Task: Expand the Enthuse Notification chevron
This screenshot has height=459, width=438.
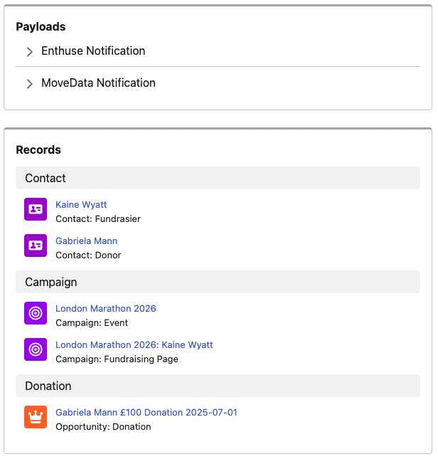Action: 30,52
